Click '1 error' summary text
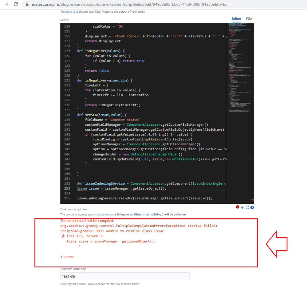Image resolution: width=307 pixels, height=288 pixels. click(67, 257)
